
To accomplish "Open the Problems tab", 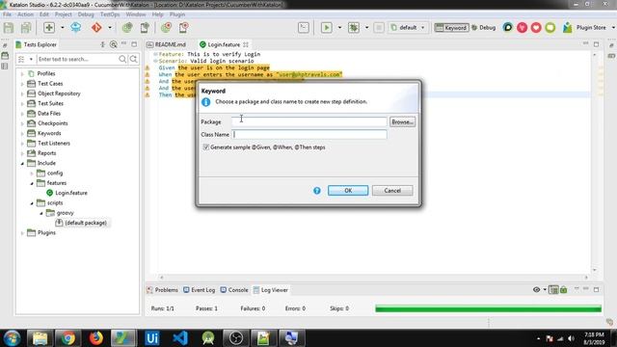I will pyautogui.click(x=162, y=290).
